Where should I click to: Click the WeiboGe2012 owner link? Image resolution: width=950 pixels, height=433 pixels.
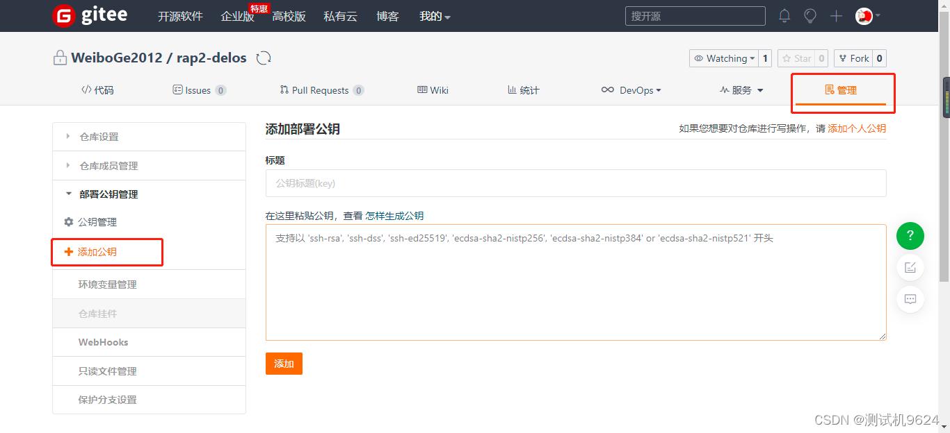115,58
